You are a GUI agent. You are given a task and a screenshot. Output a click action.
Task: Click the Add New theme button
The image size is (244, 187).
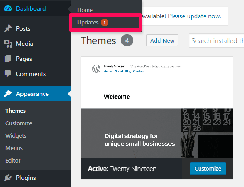click(162, 40)
